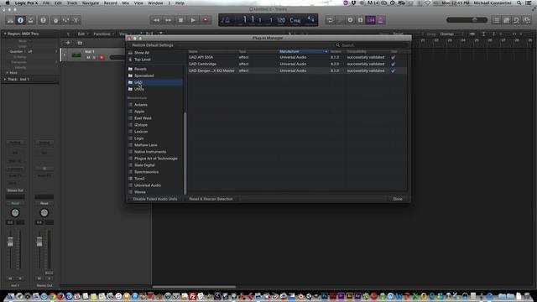Viewport: 537px width, 302px height.
Task: Click the Stop transport button
Action: (181, 20)
